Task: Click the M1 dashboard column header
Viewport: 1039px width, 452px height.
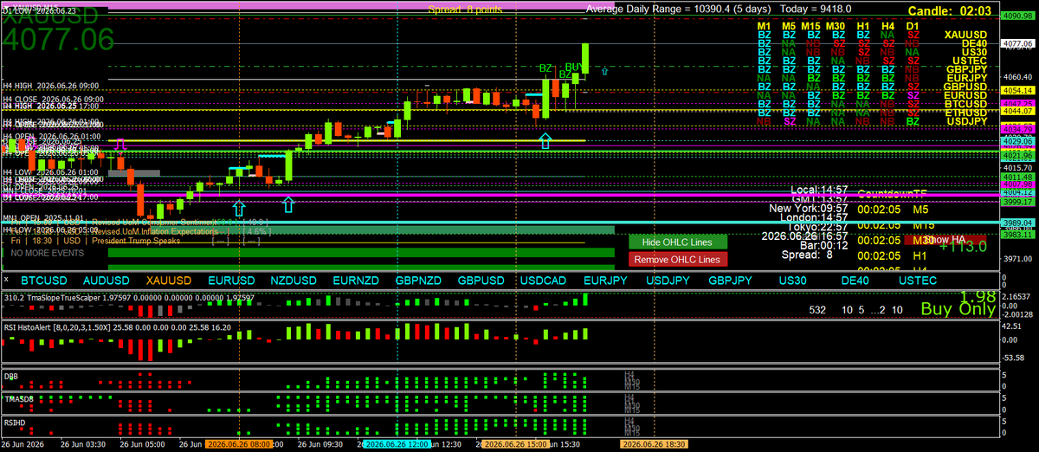Action: tap(765, 26)
